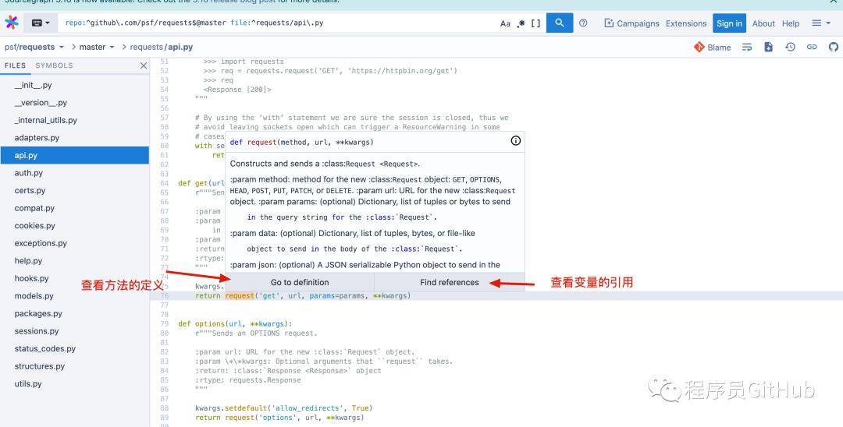Open the About link
This screenshot has width=843, height=427.
(763, 23)
